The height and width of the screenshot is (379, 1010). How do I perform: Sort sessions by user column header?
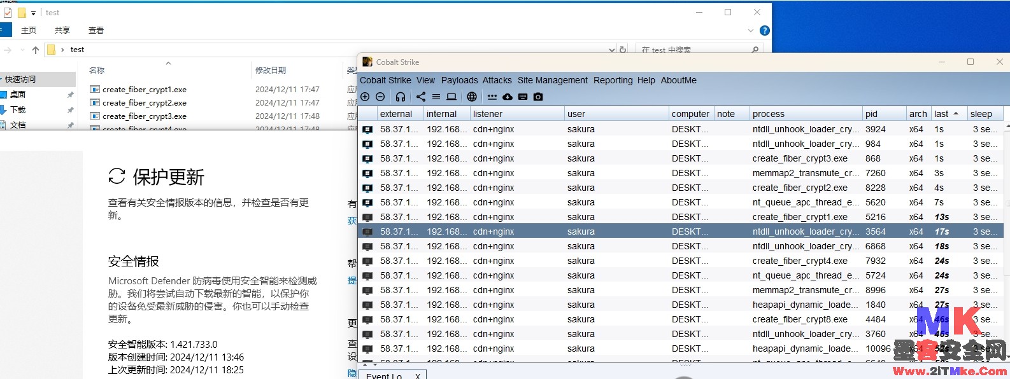click(x=616, y=114)
